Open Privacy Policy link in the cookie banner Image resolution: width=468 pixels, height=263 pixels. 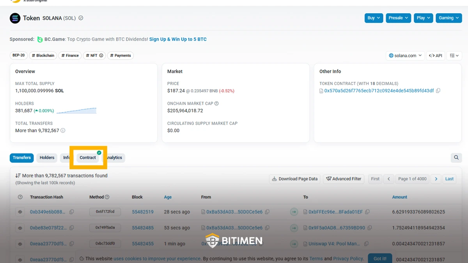click(x=348, y=259)
